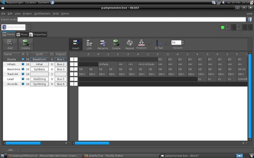Switch to the Mixer tab
The width and height of the screenshot is (254, 158).
22,35
